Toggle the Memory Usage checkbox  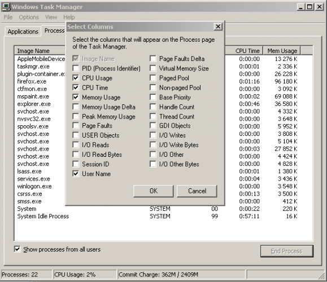[x=76, y=97]
